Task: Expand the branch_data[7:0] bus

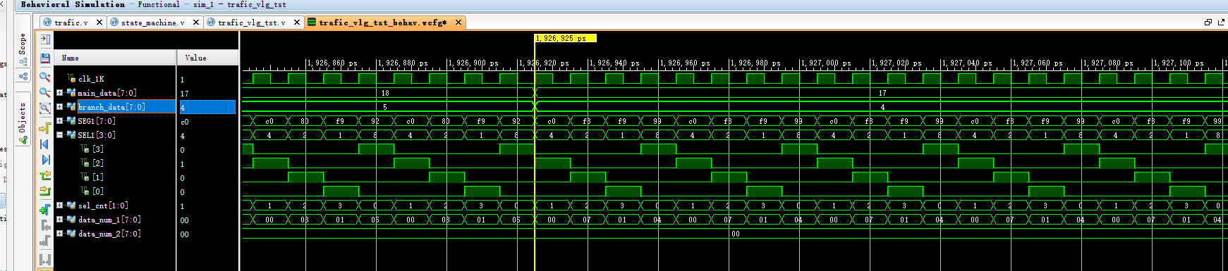Action: click(60, 106)
